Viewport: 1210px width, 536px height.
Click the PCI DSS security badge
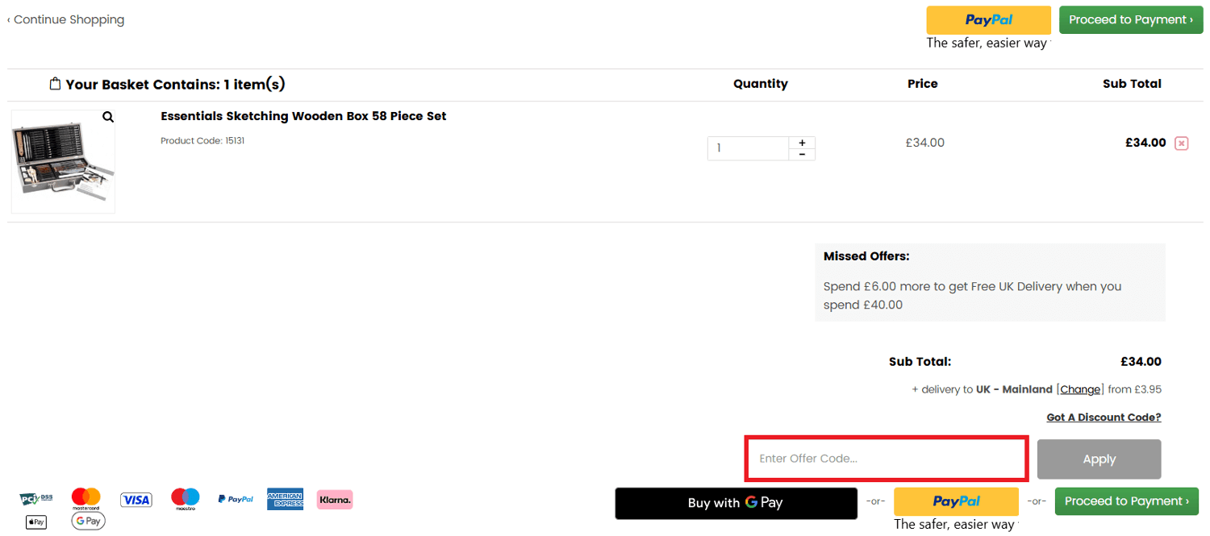point(36,500)
